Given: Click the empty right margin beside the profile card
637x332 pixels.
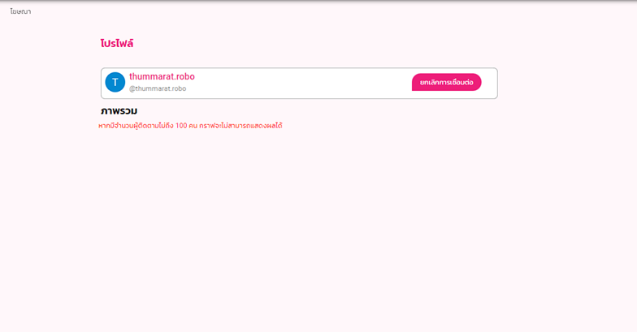Looking at the screenshot, I should click(569, 83).
